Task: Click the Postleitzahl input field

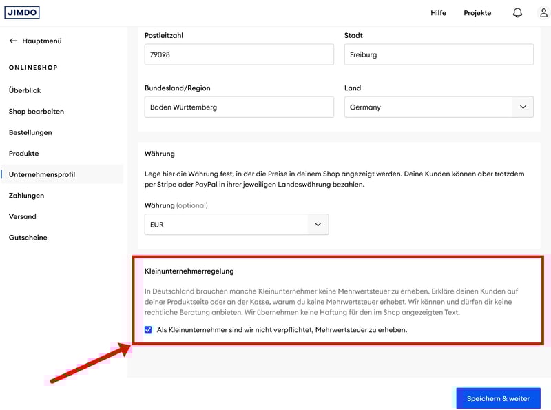Action: click(x=239, y=54)
